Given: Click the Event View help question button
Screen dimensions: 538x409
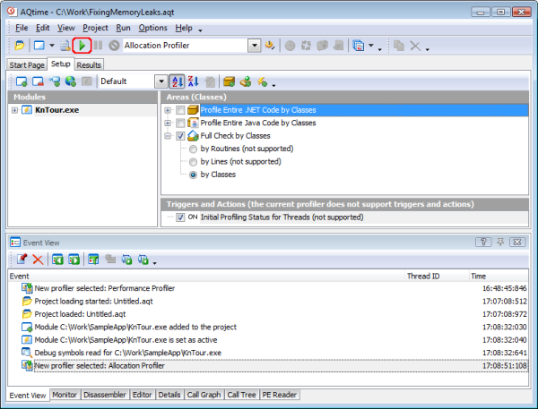Looking at the screenshot, I should [483, 243].
